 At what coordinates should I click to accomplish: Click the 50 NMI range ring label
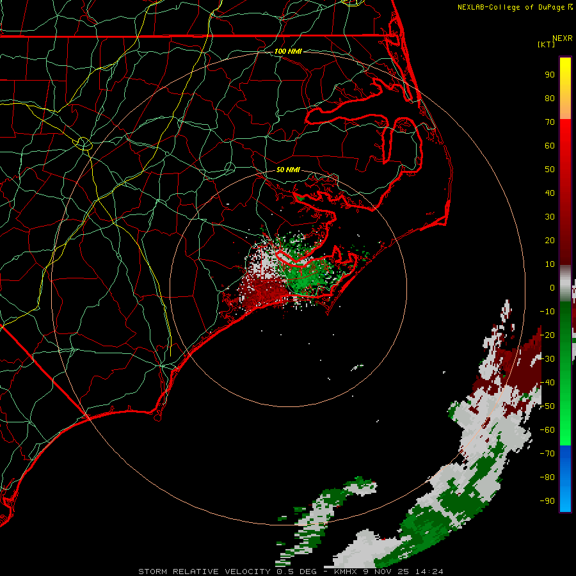tap(288, 170)
